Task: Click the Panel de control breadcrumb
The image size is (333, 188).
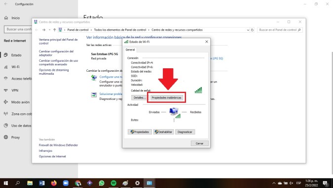Action: tap(78, 30)
